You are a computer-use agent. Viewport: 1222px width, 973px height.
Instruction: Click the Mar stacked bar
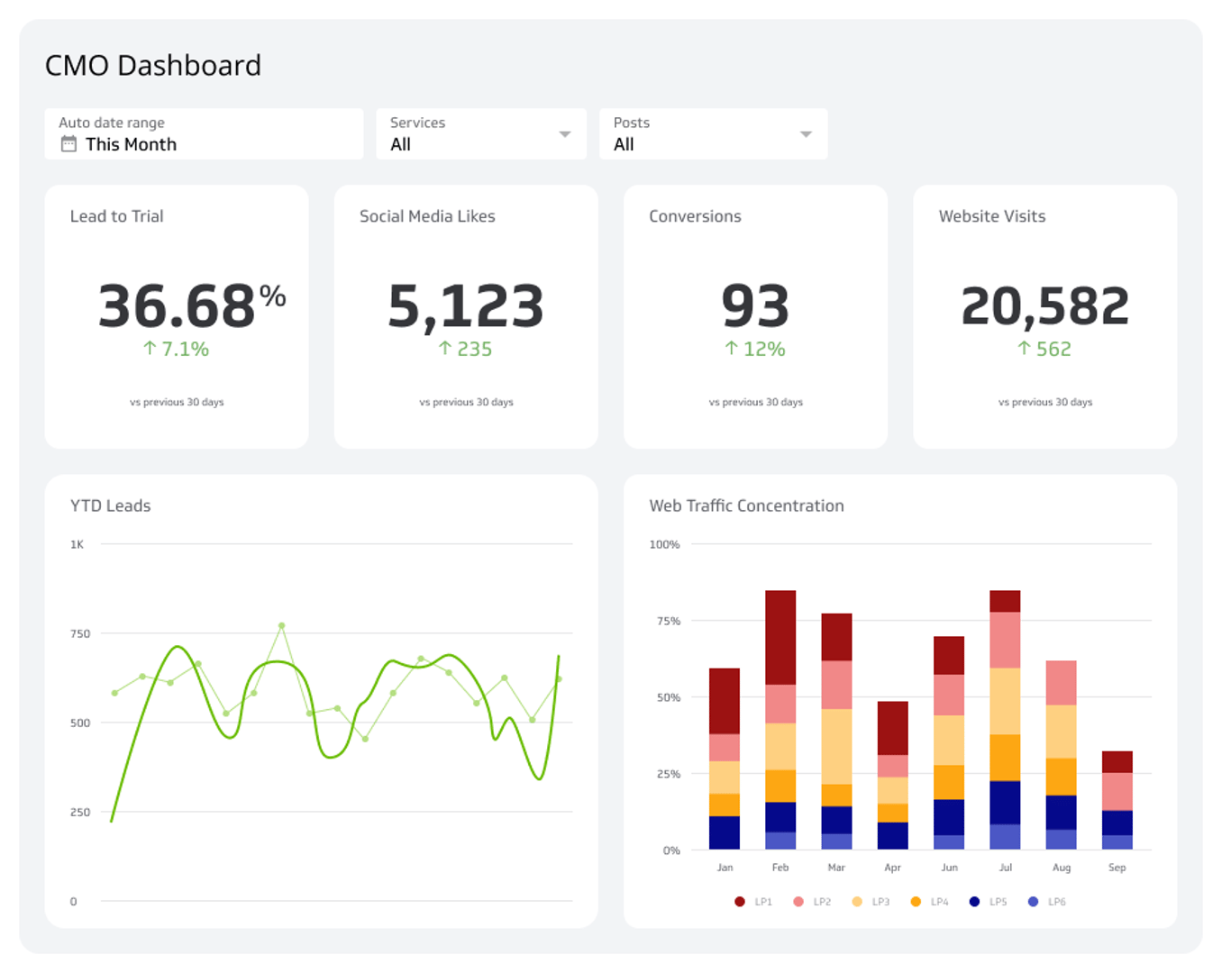[x=836, y=732]
